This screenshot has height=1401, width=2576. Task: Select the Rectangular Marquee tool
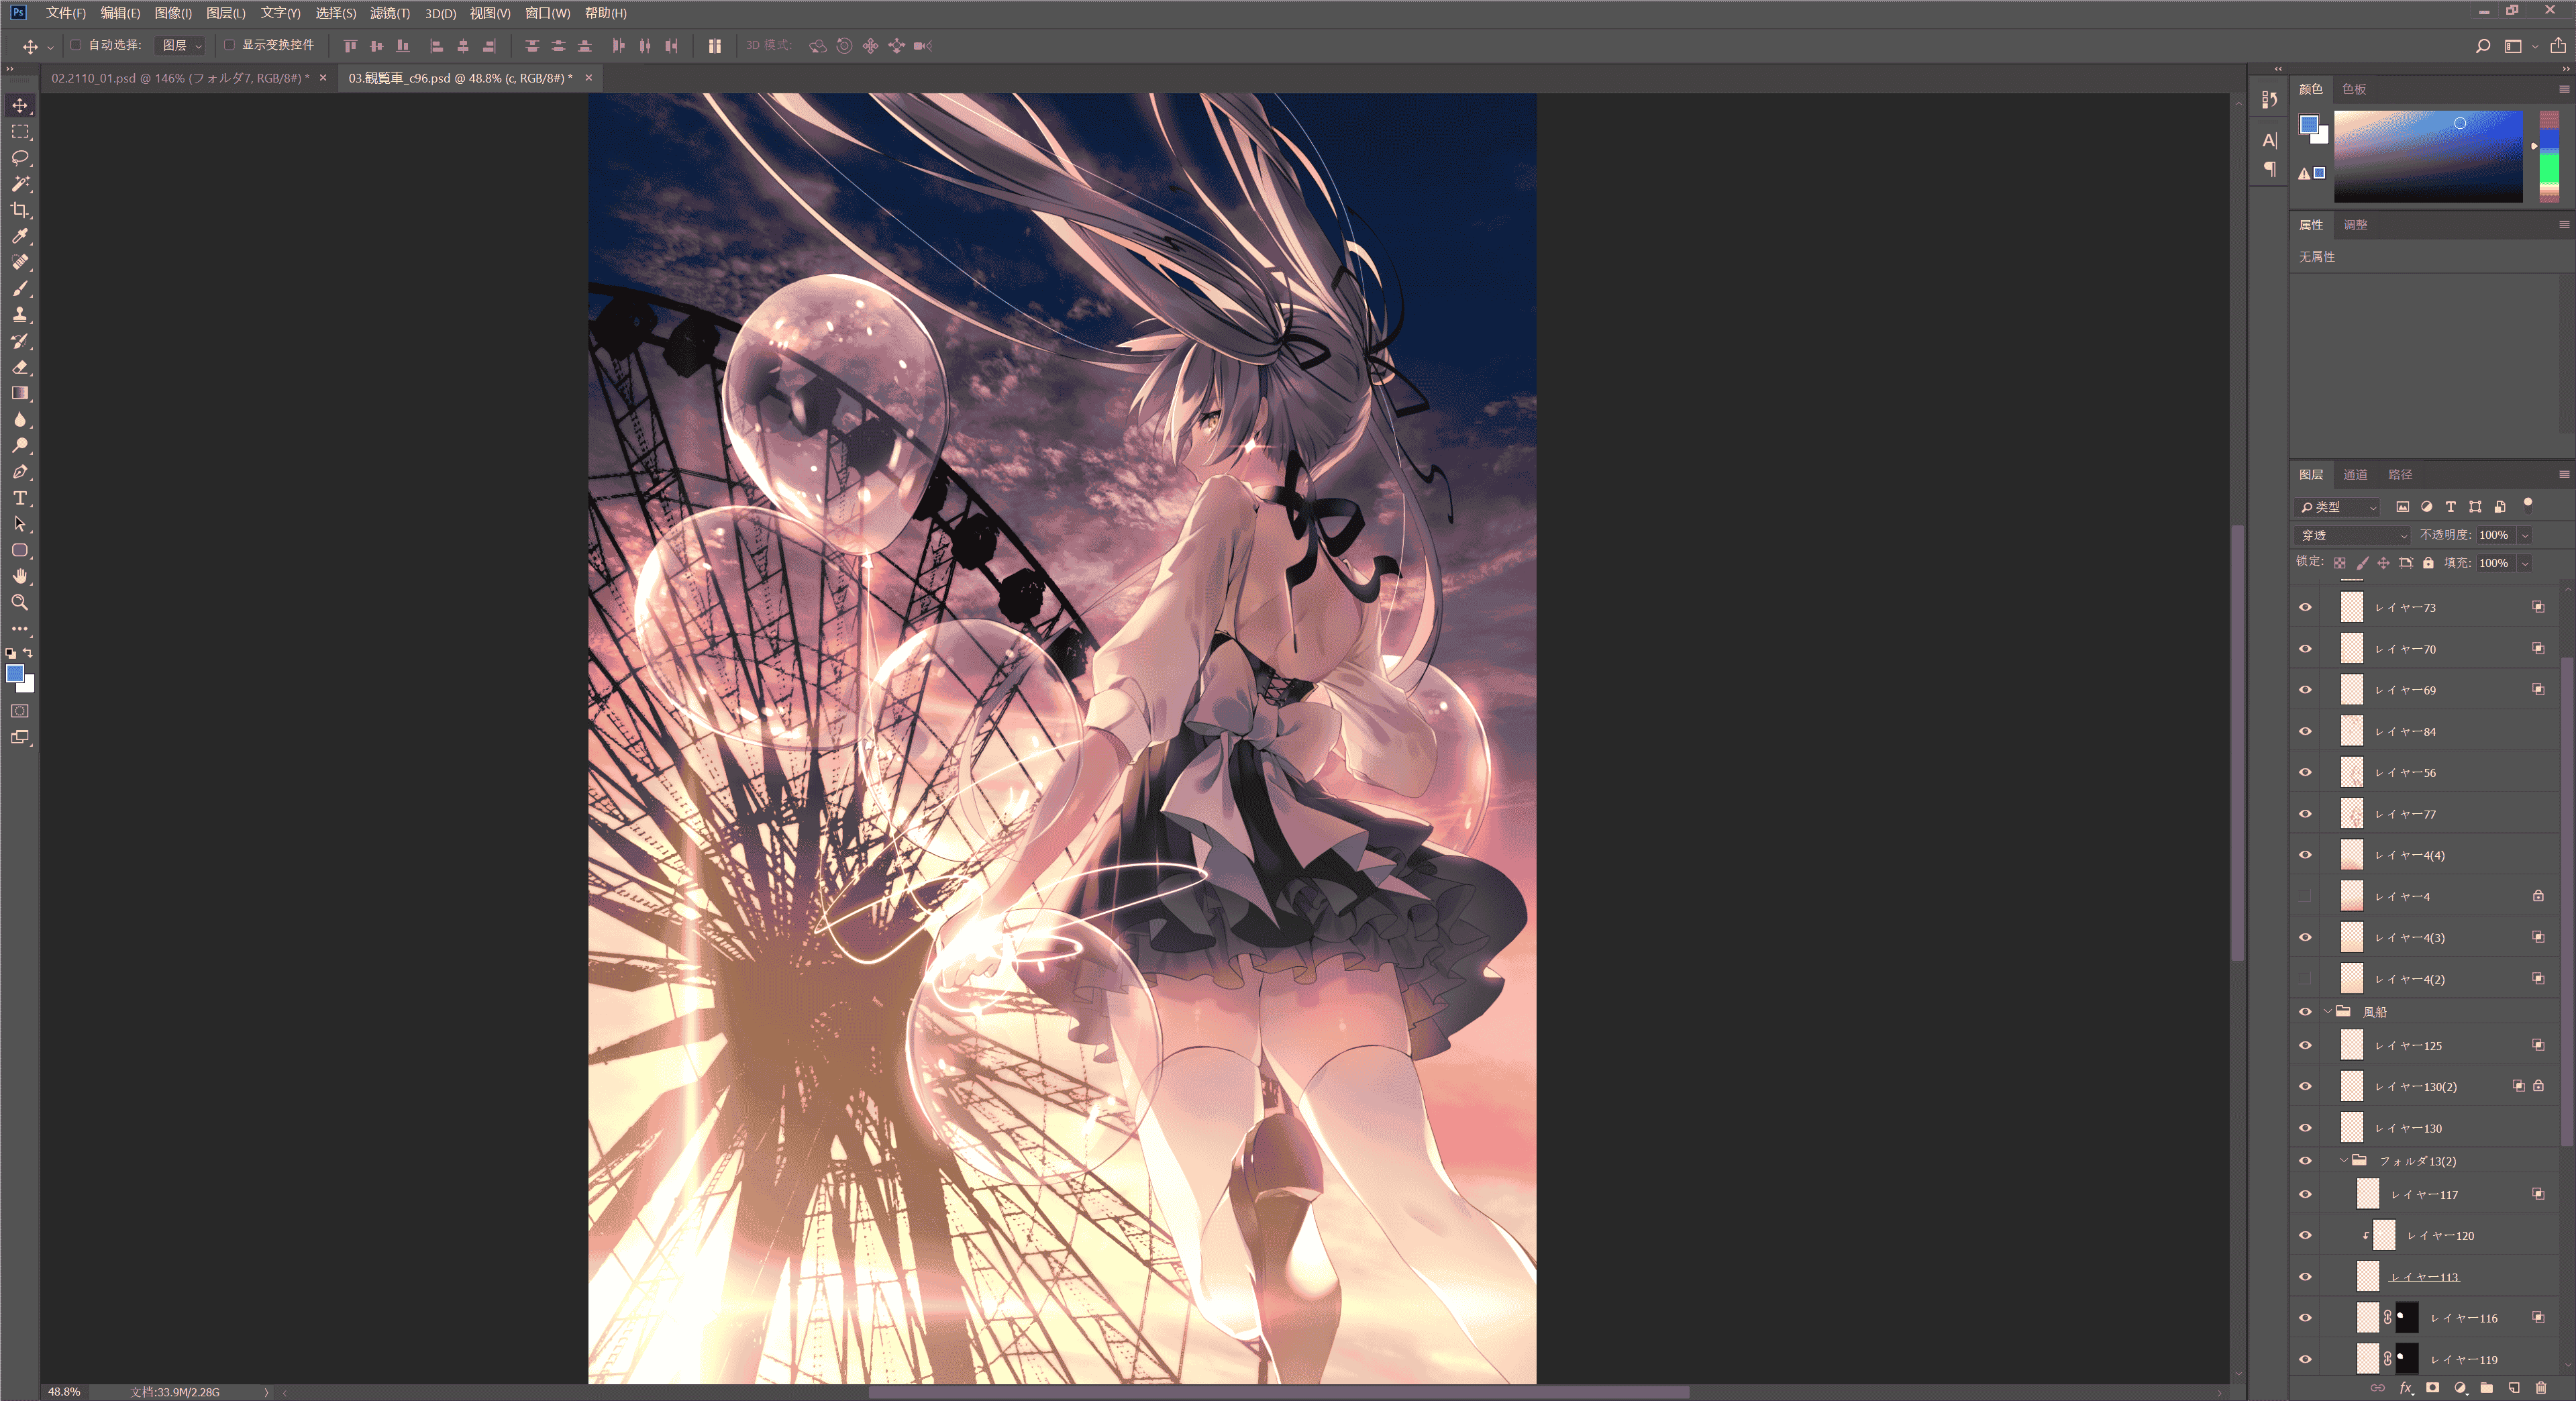coord(20,131)
